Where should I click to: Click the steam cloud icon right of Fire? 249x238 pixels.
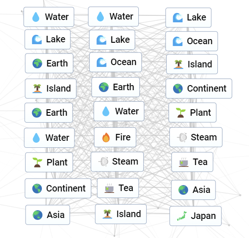(182, 137)
